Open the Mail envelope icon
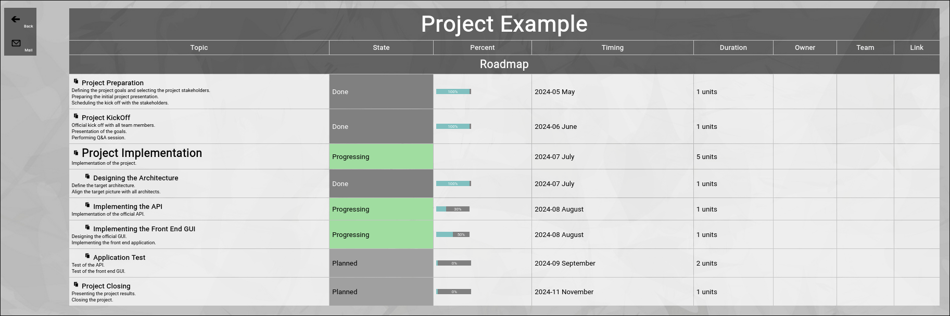 pyautogui.click(x=16, y=43)
